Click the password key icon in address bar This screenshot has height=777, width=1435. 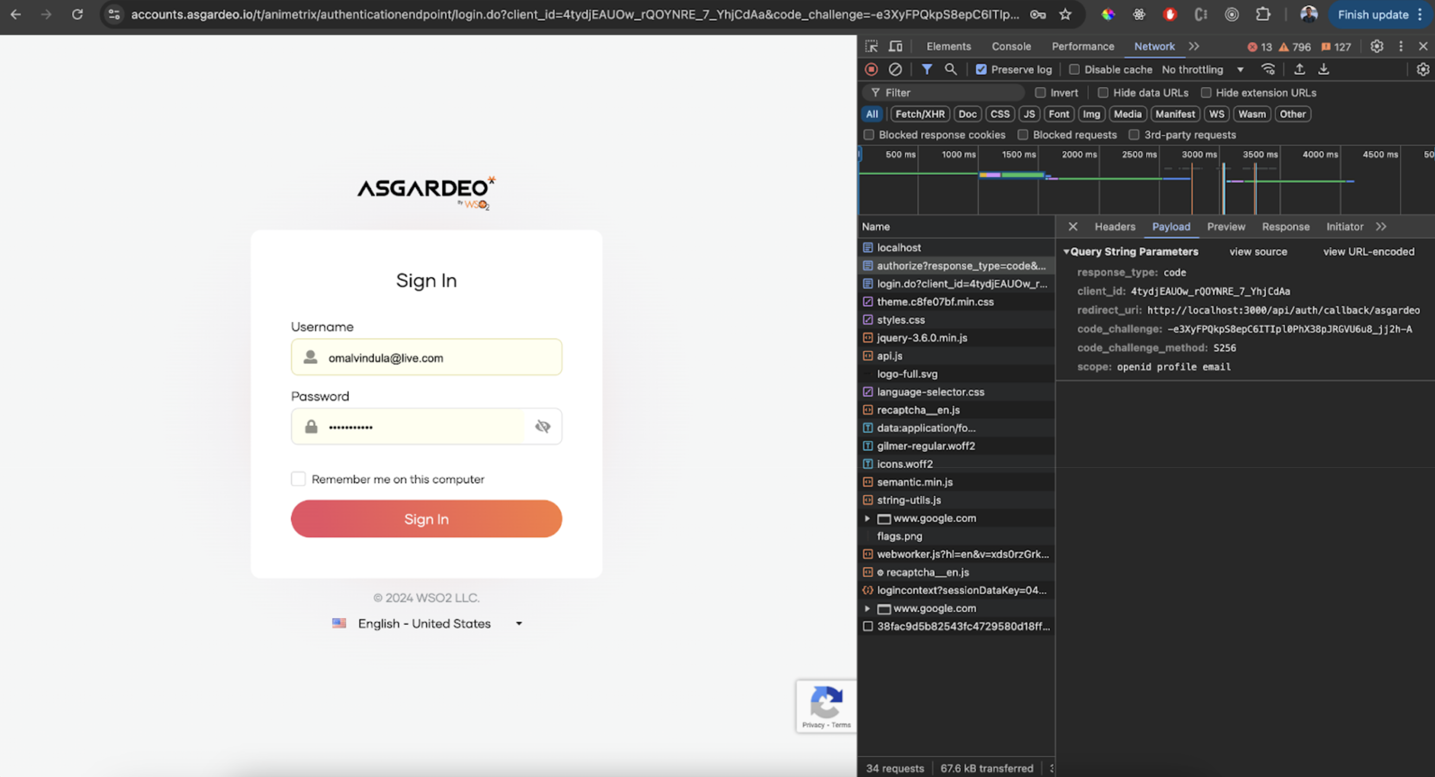pyautogui.click(x=1037, y=15)
